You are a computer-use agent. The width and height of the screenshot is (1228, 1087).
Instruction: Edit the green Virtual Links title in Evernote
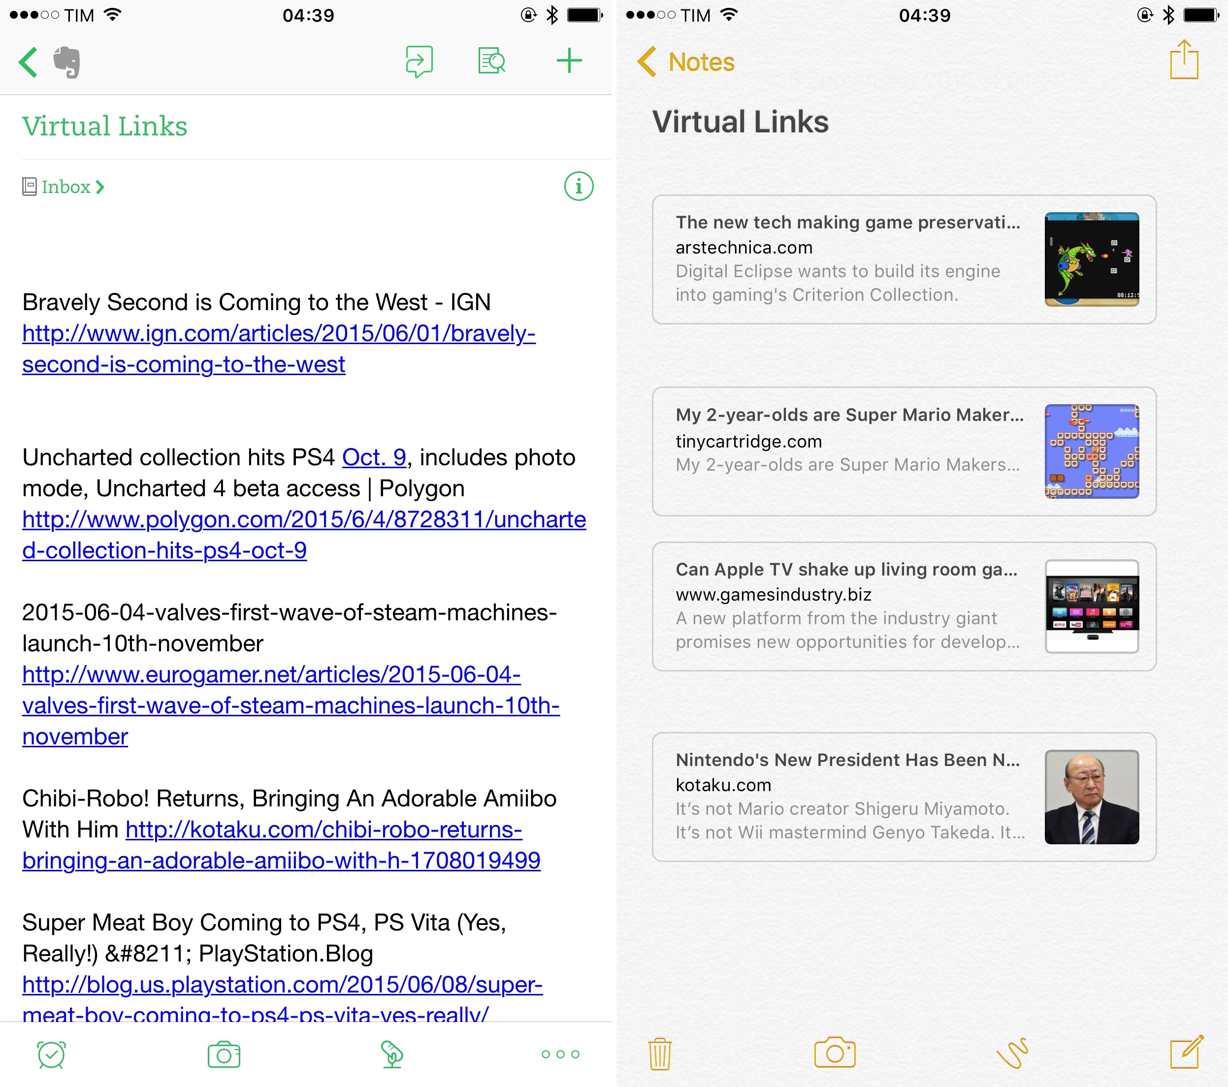click(x=104, y=126)
